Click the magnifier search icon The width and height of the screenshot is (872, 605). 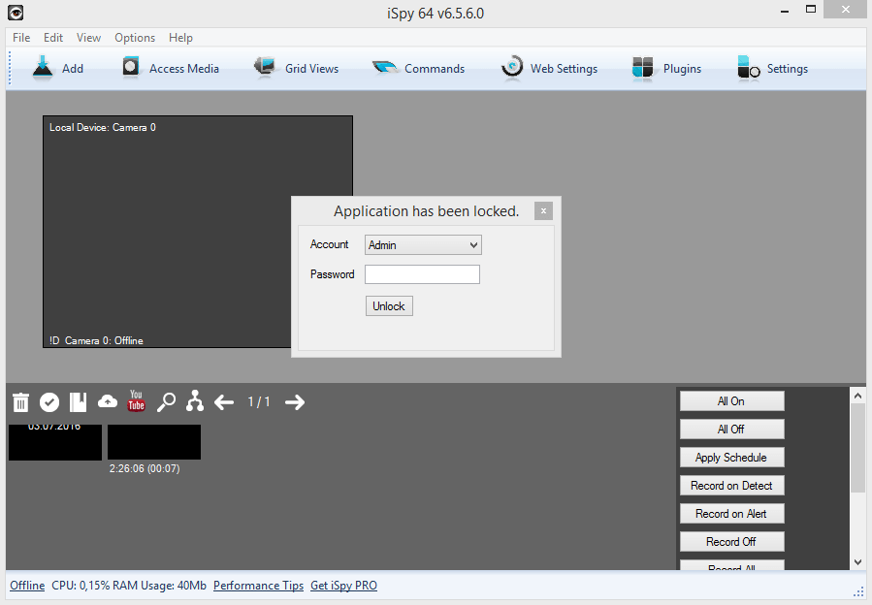click(166, 402)
